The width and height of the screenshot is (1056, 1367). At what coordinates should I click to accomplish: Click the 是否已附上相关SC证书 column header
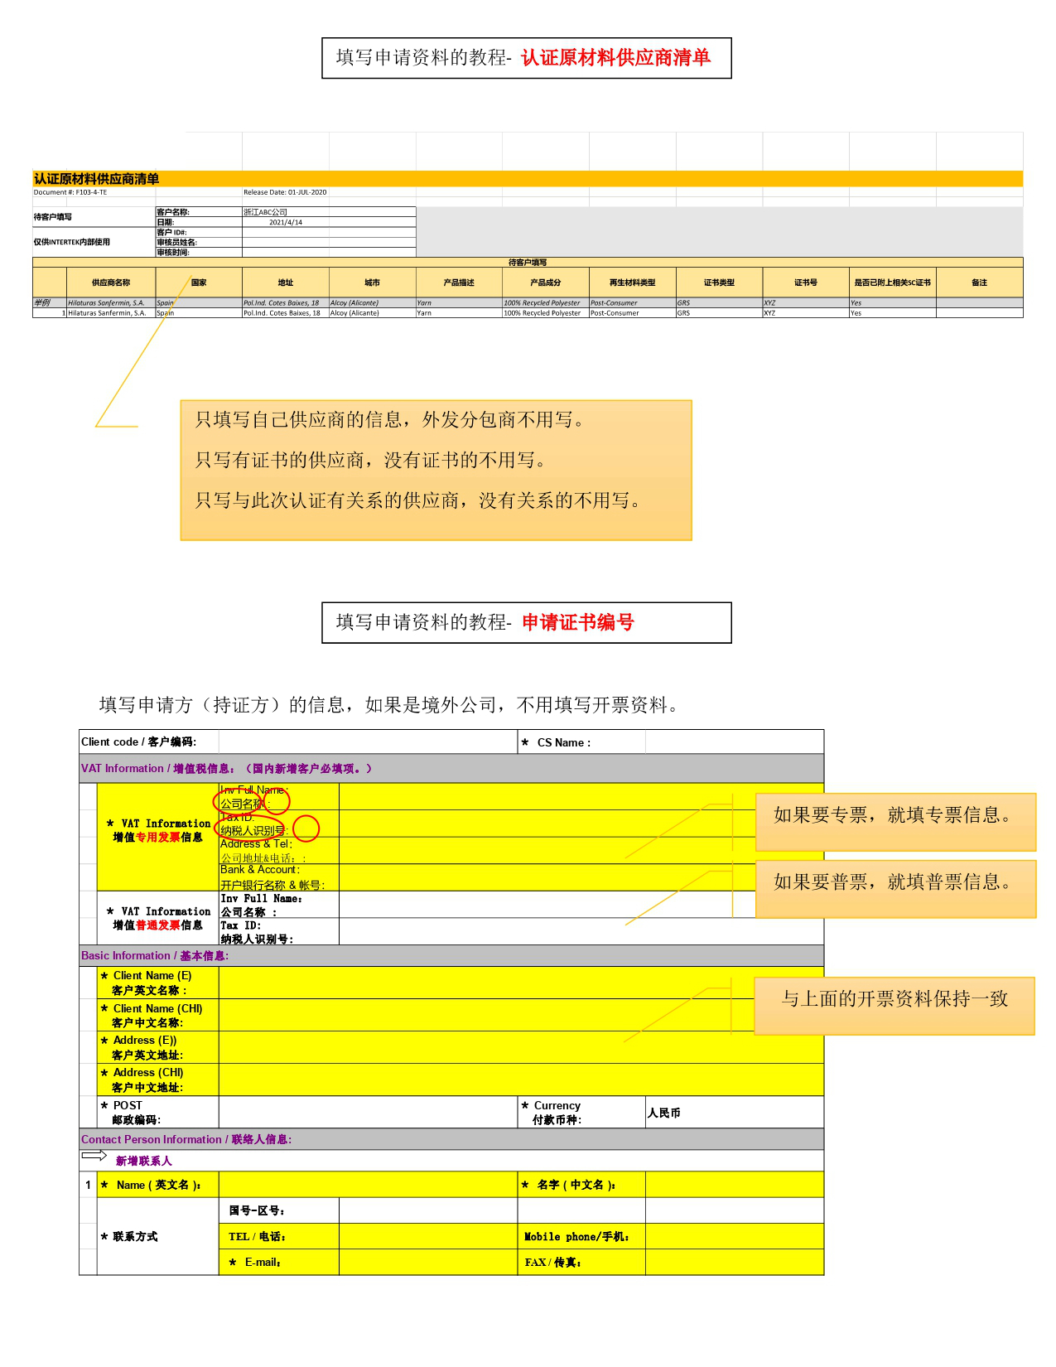point(893,283)
